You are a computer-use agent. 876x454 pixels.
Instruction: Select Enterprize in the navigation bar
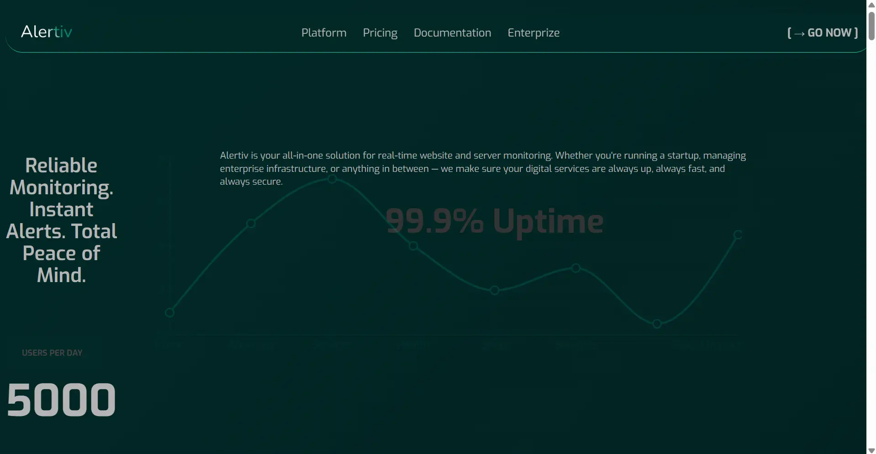[533, 32]
